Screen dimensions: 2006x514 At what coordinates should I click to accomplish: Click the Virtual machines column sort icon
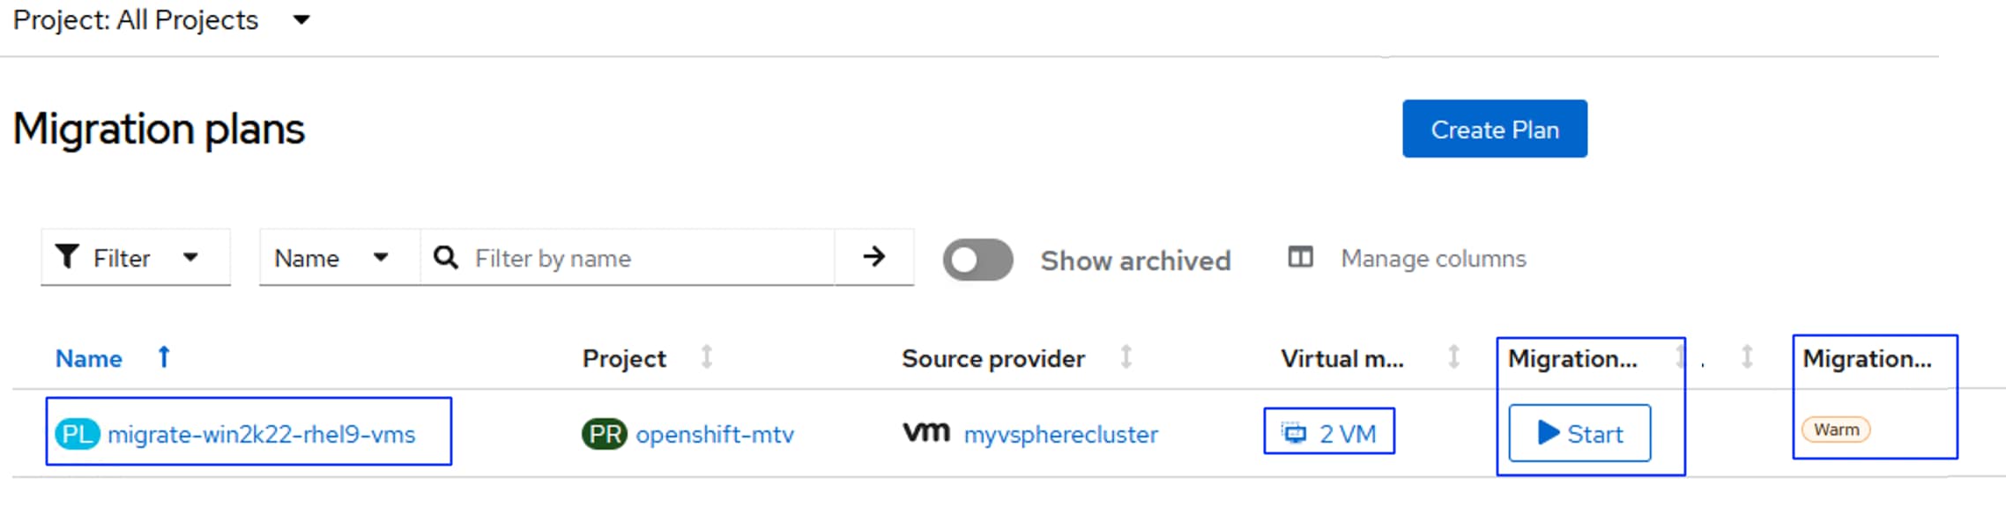coord(1453,357)
